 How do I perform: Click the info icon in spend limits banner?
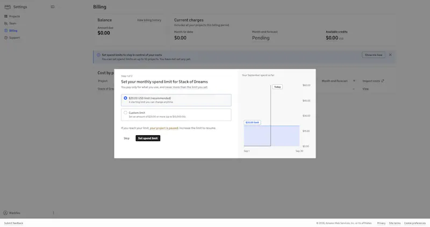(98, 55)
